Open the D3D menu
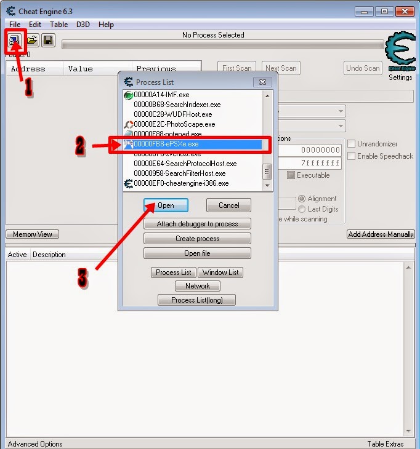 pos(83,25)
